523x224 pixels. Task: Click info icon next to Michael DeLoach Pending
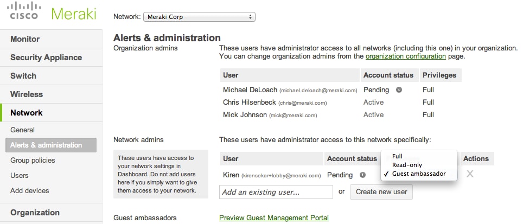coord(399,89)
